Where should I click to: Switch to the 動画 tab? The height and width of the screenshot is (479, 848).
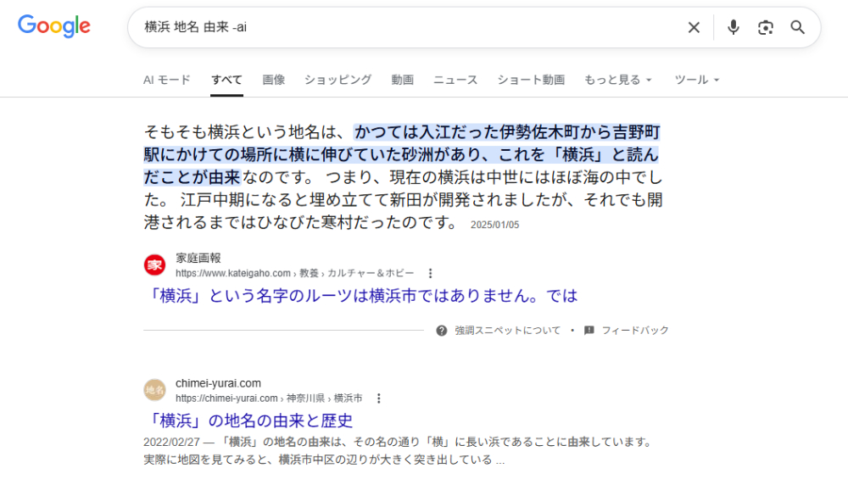pyautogui.click(x=402, y=80)
